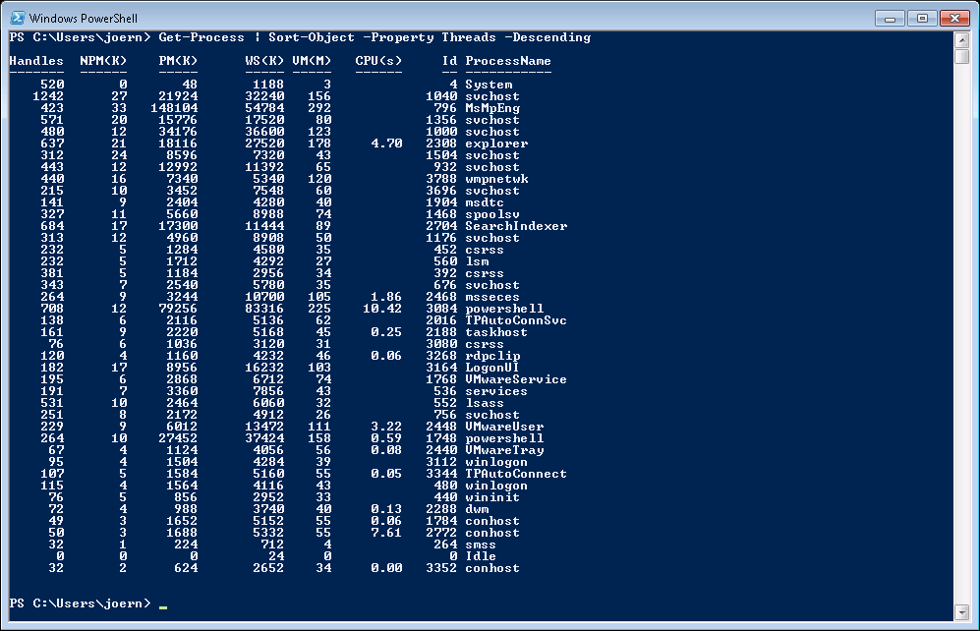Click the wmpnetwk process name
Viewport: 980px width, 631px height.
coord(496,179)
